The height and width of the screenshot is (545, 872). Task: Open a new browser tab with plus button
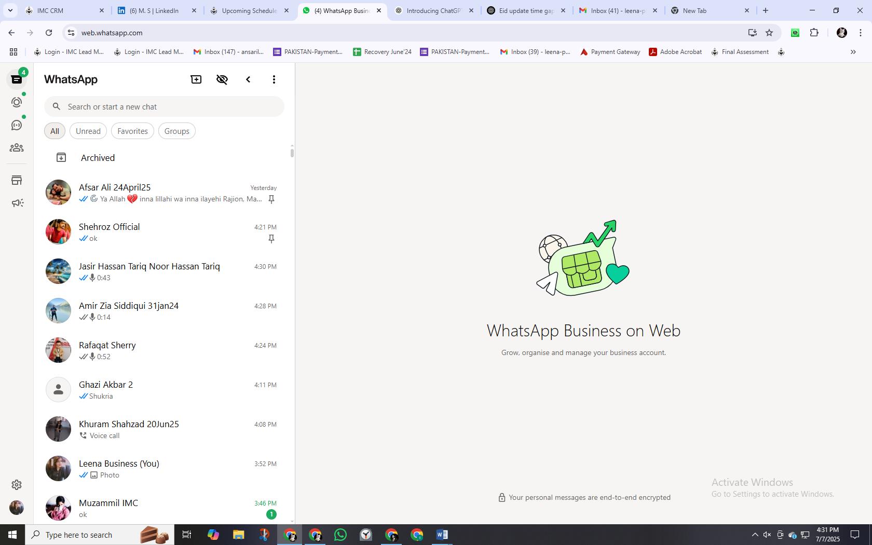(x=766, y=10)
